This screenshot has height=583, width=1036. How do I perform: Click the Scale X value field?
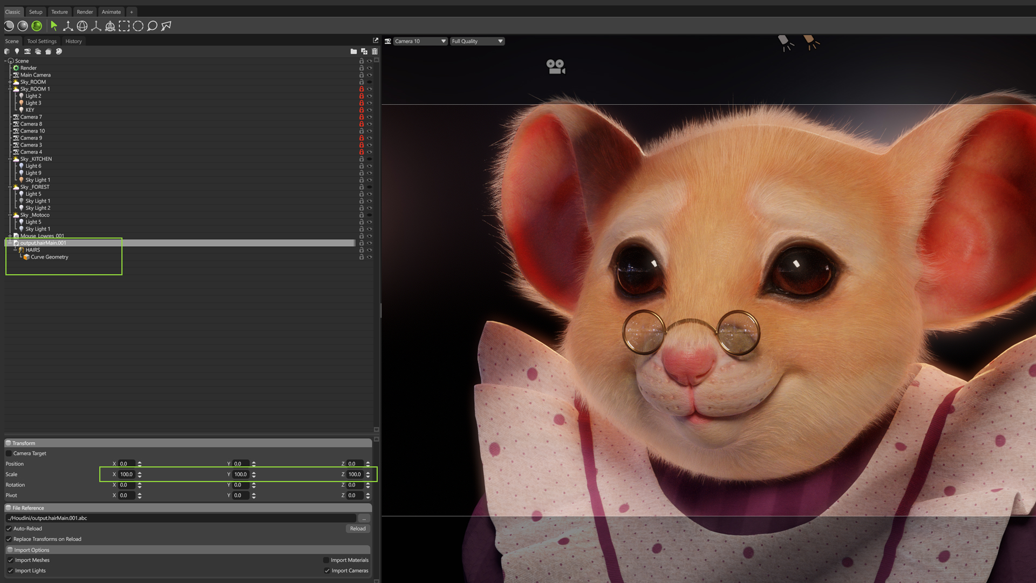127,474
